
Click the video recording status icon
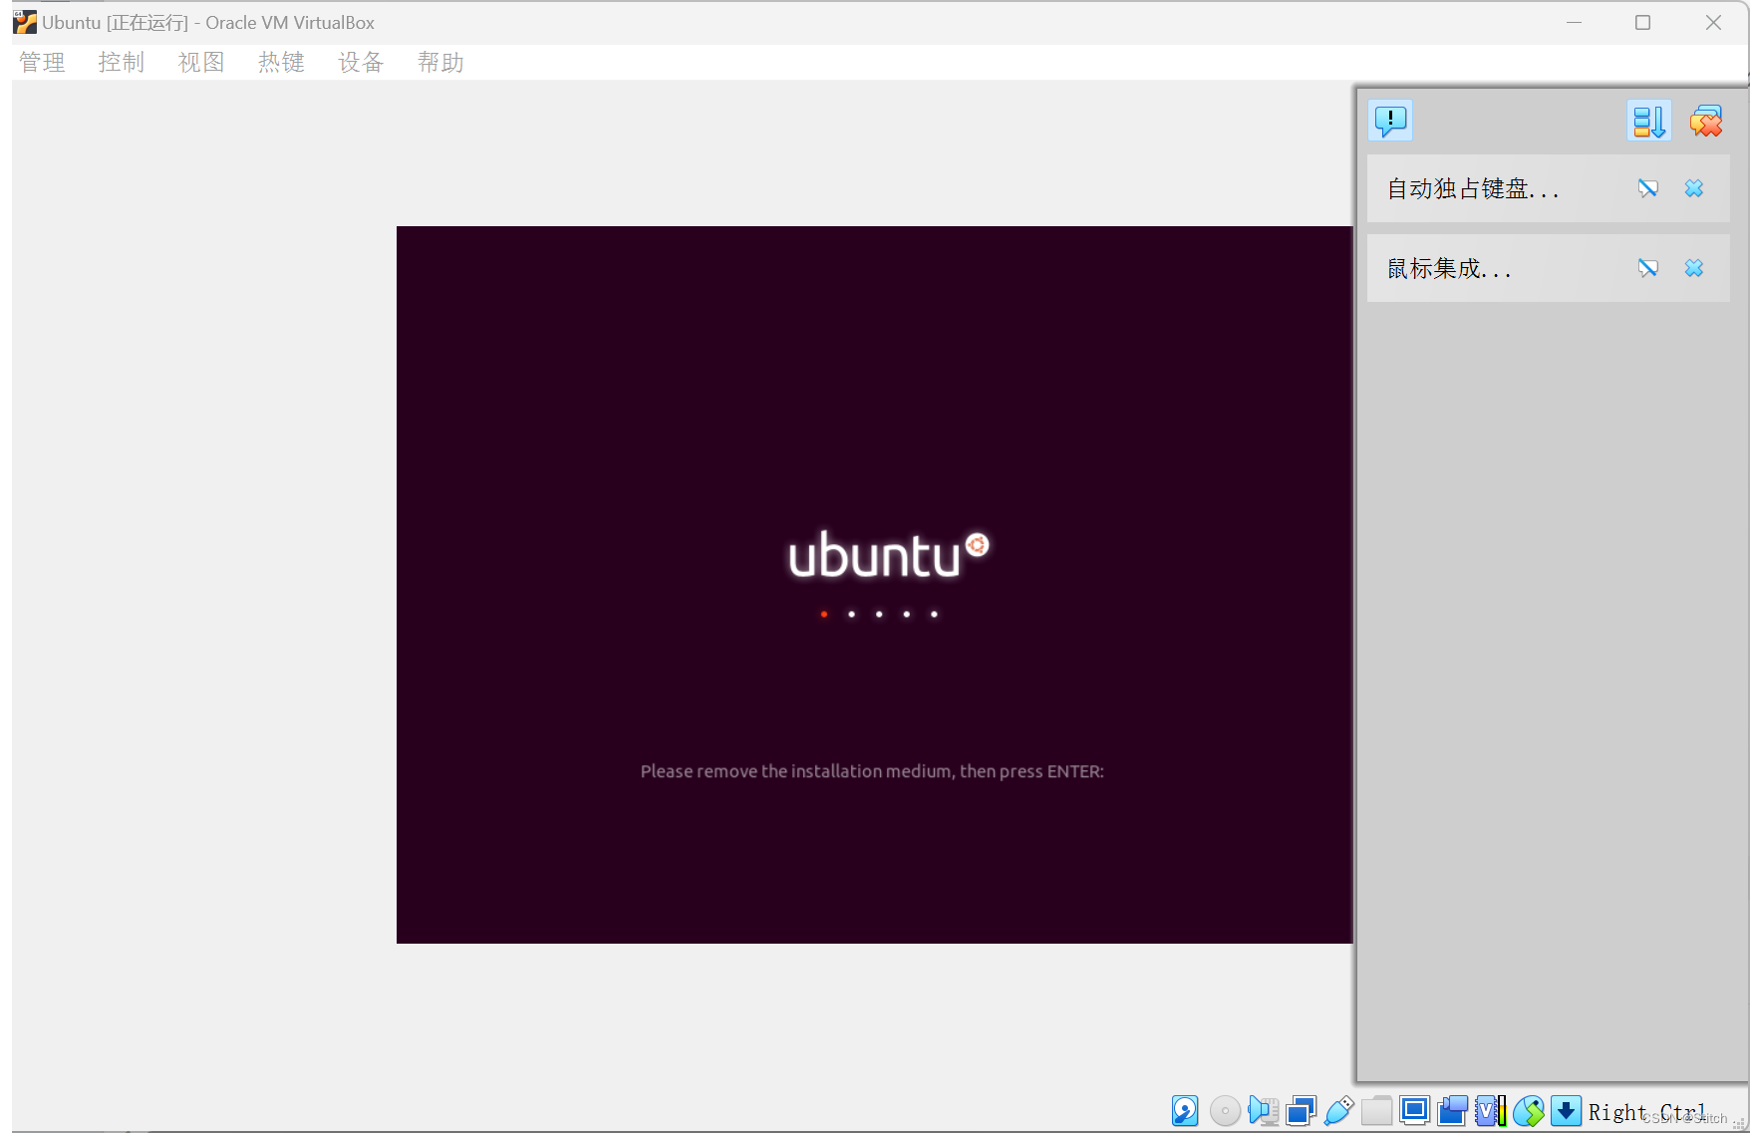(1452, 1110)
